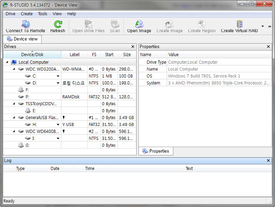Click Connect To Remote toolbar icon
The width and height of the screenshot is (275, 207).
click(25, 24)
